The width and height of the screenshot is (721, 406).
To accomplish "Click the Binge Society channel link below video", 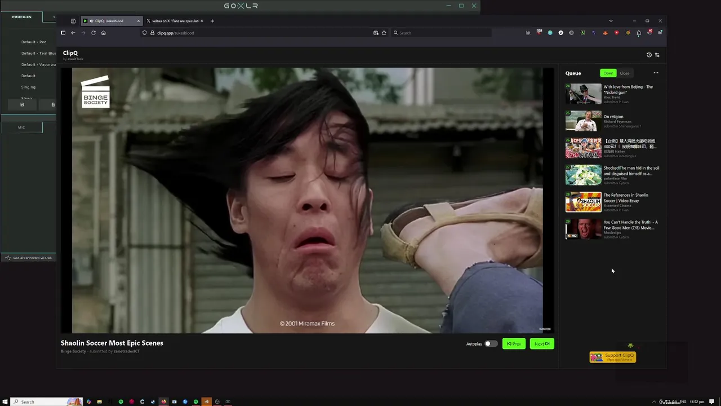I will pyautogui.click(x=73, y=351).
